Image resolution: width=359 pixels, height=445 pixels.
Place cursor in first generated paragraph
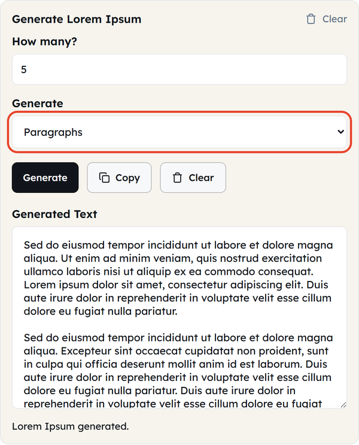[x=178, y=278]
